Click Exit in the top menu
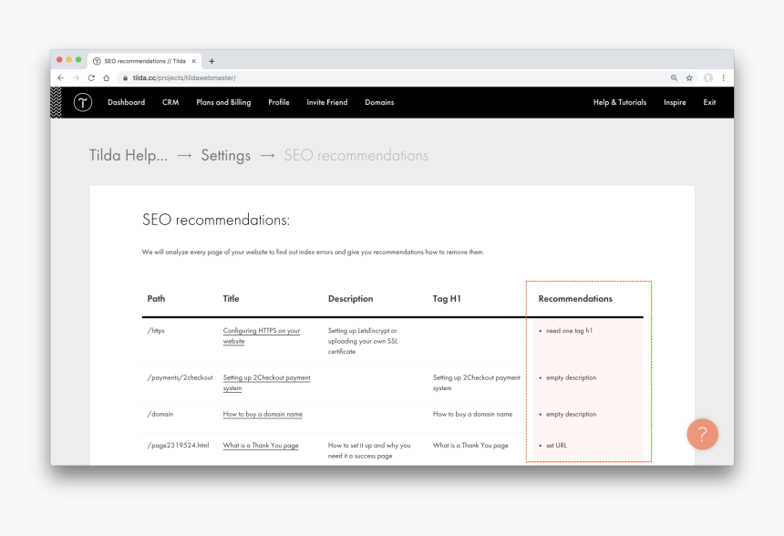 (x=709, y=102)
